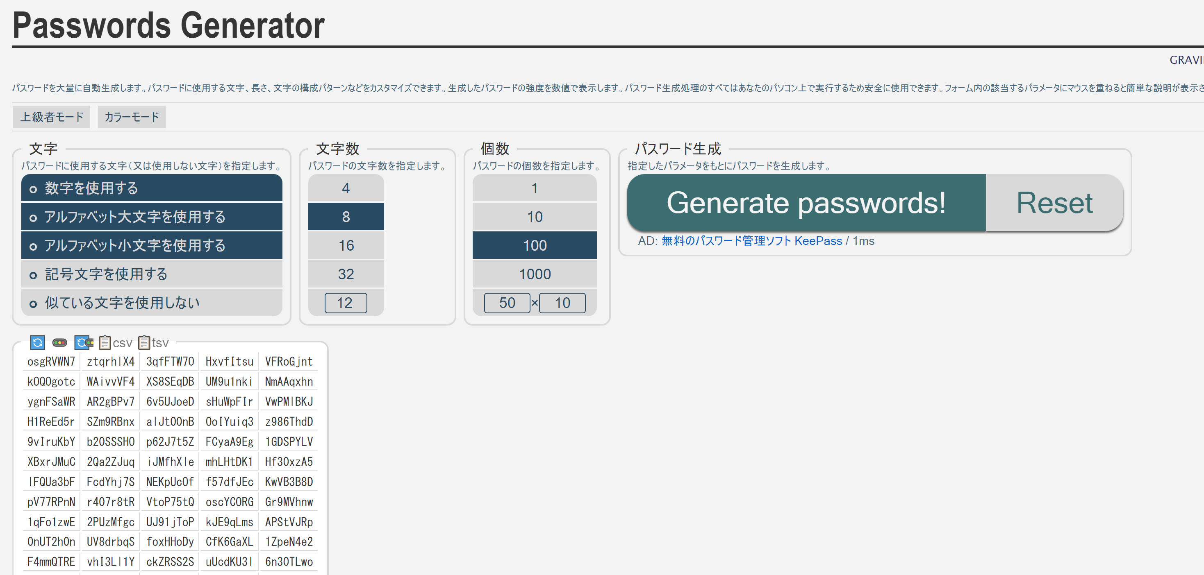The height and width of the screenshot is (575, 1204).
Task: Copy results with the csv clipboard icon
Action: (x=116, y=343)
